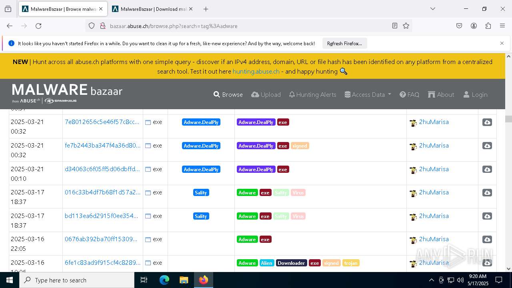
Task: Click Virus tag on bd113ea6d2915 row
Action: tap(298, 216)
